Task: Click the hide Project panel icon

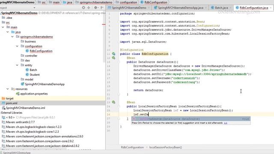Action: (x=102, y=8)
